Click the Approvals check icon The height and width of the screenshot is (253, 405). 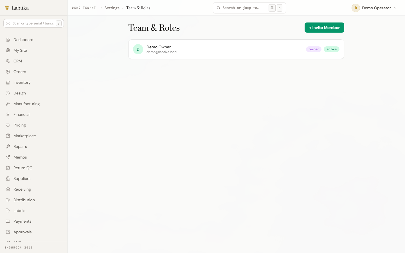click(x=8, y=232)
